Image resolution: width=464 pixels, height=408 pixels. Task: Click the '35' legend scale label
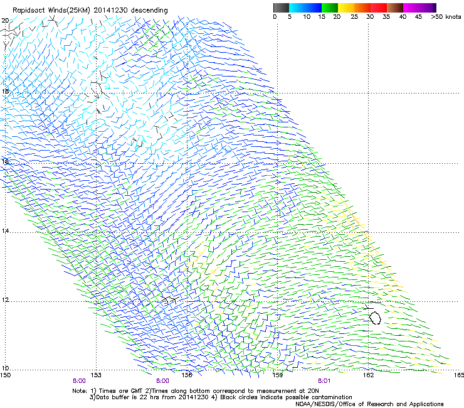(386, 17)
